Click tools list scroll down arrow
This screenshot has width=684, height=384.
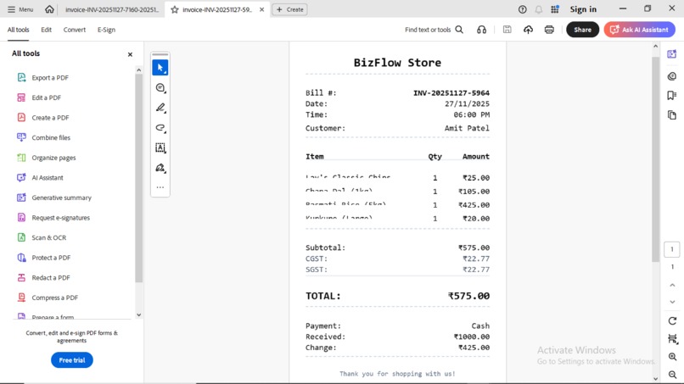tap(138, 314)
